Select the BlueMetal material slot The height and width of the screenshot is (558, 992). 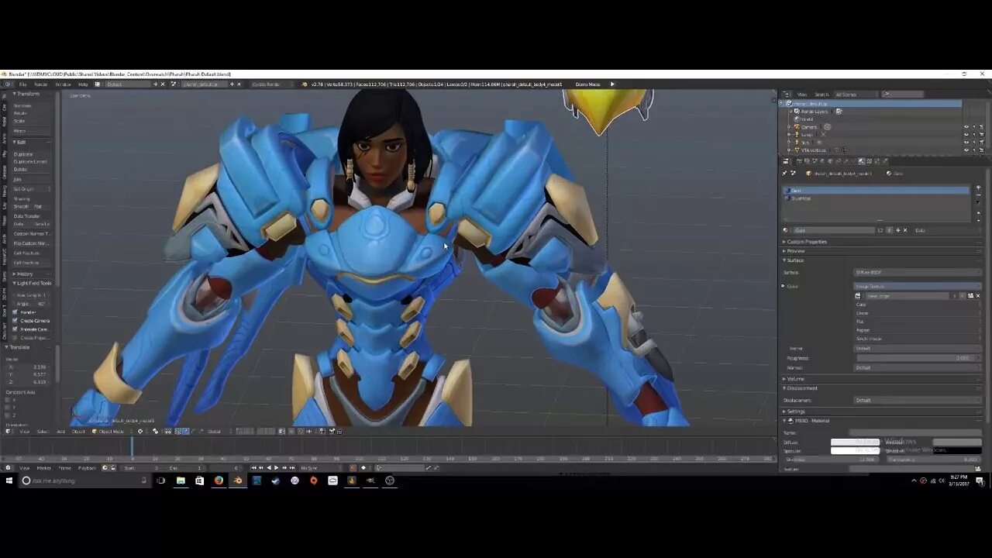tap(876, 198)
